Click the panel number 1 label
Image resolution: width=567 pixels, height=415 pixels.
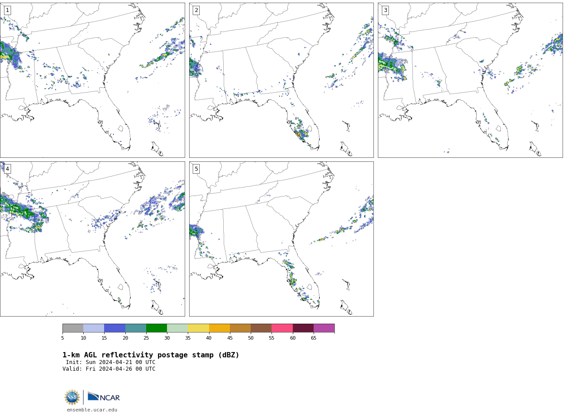pyautogui.click(x=7, y=10)
